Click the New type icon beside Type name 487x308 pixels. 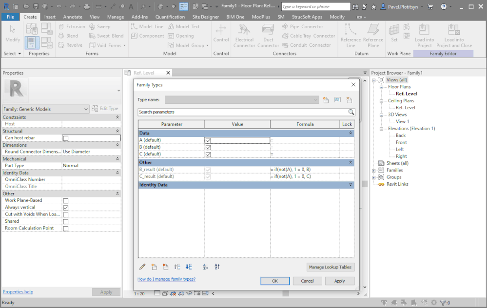coord(326,100)
